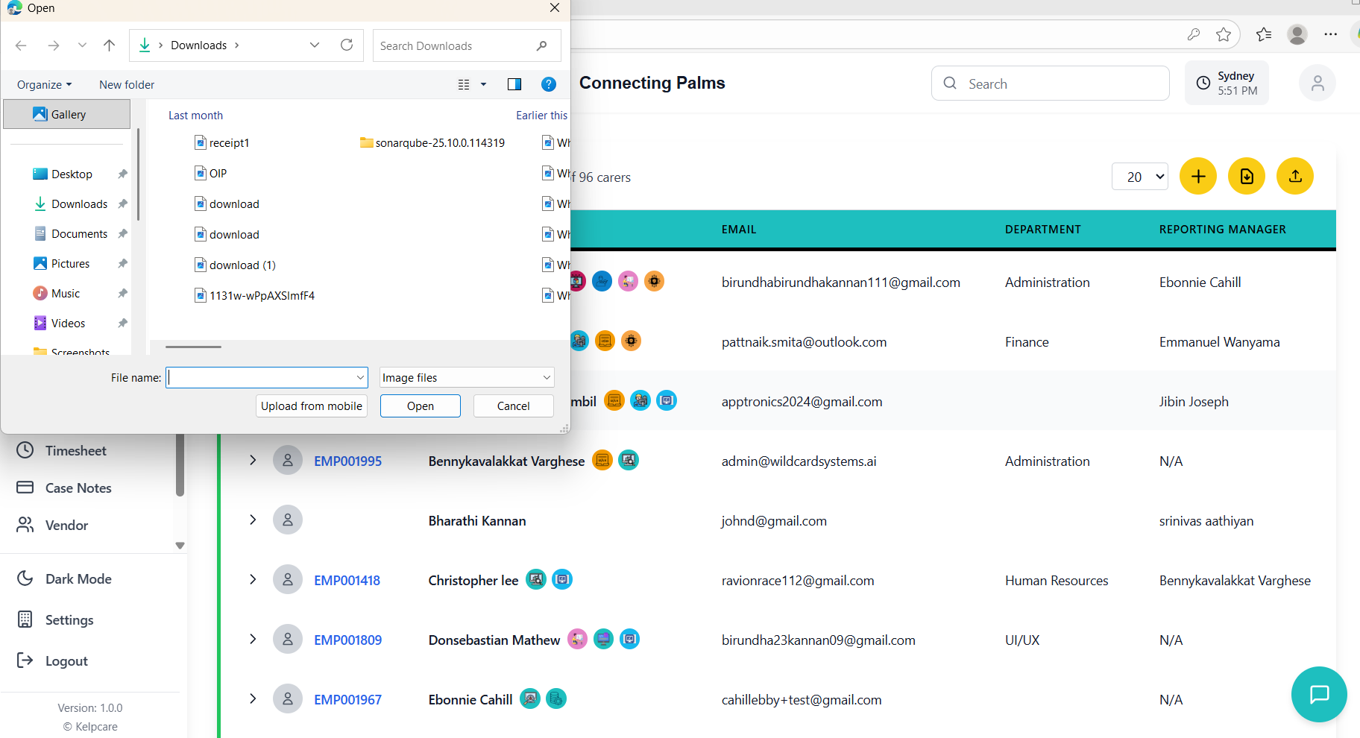This screenshot has width=1360, height=738.
Task: Refresh the Downloads folder listing
Action: click(x=347, y=45)
